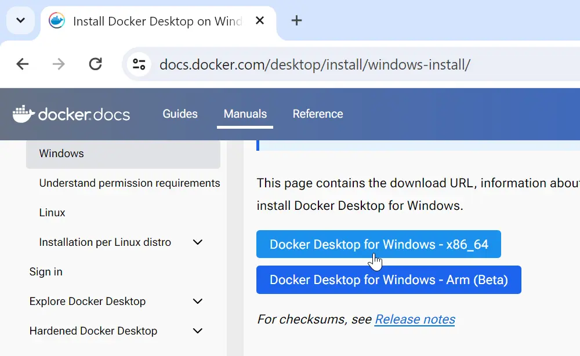
Task: Click the sidebar vertical scrollbar
Action: pyautogui.click(x=235, y=248)
